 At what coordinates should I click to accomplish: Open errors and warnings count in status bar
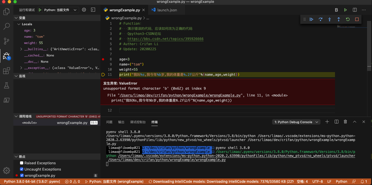[x=72, y=182]
